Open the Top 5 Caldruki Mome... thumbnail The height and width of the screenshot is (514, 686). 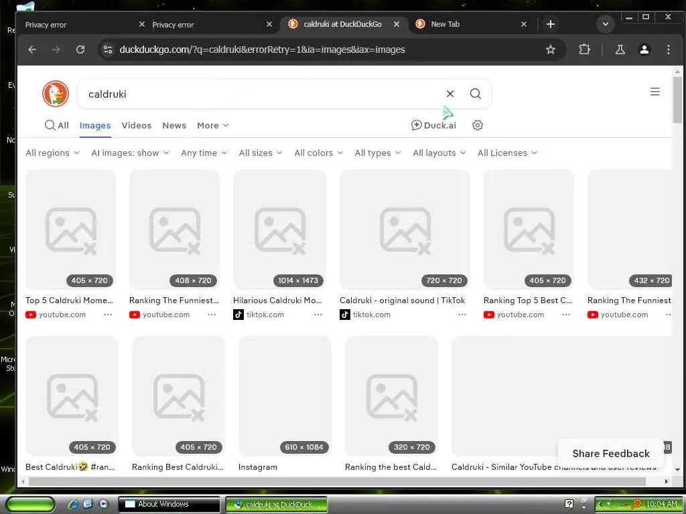click(70, 230)
